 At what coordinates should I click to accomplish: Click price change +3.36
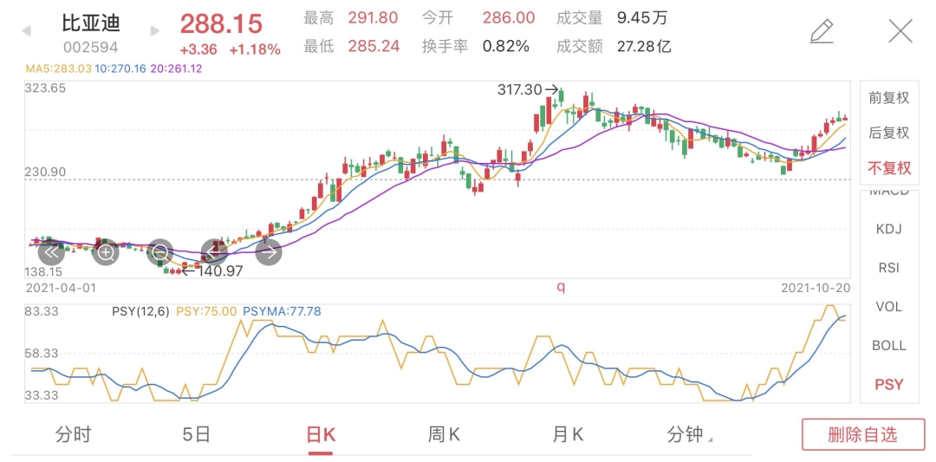(198, 49)
